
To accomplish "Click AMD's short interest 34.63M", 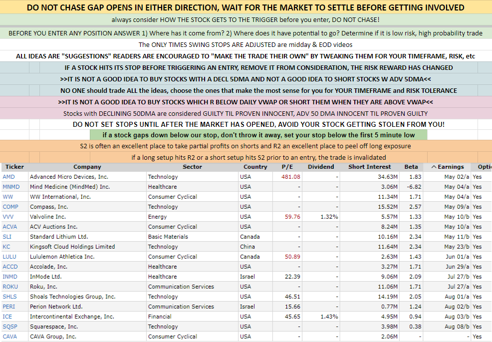I will tap(388, 177).
